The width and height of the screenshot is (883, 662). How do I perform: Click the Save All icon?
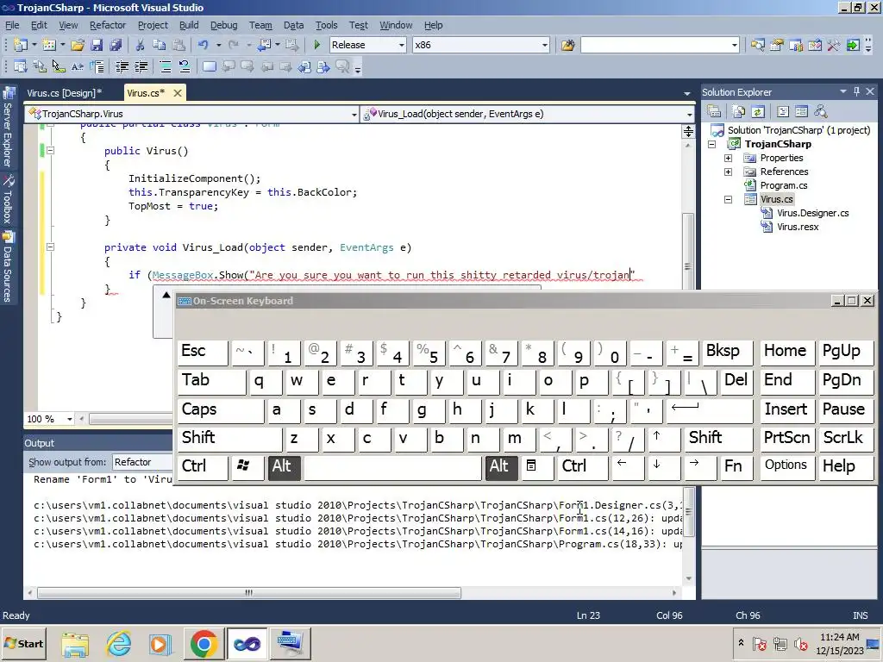[116, 45]
